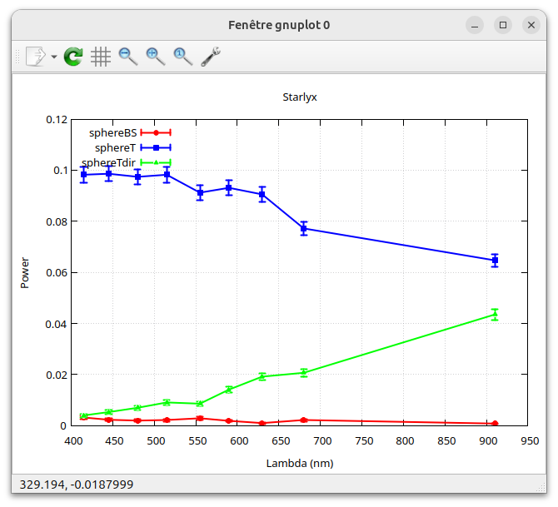Click the Lambda (nm) axis label
The height and width of the screenshot is (507, 558).
pyautogui.click(x=300, y=463)
